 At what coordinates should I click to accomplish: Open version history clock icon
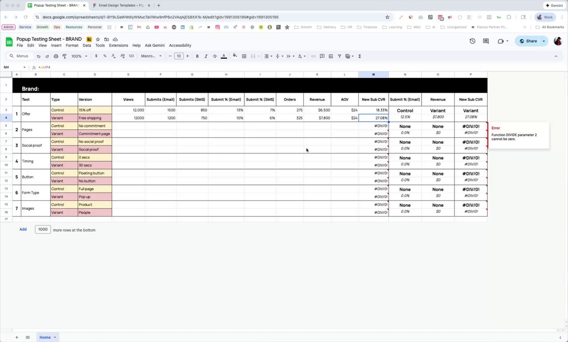click(x=473, y=41)
